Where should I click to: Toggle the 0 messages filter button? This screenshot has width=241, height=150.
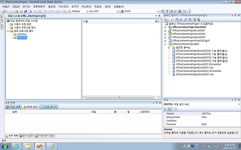click(49, 107)
